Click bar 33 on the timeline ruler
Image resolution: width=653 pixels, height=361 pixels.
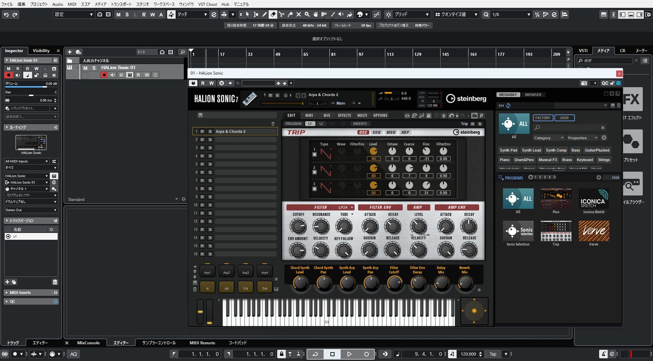(250, 54)
